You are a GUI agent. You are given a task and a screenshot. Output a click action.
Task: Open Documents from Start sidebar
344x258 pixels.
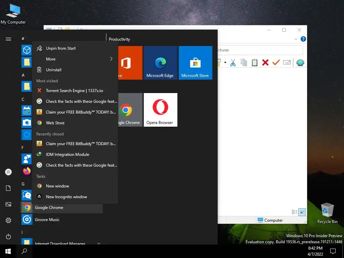click(8, 188)
